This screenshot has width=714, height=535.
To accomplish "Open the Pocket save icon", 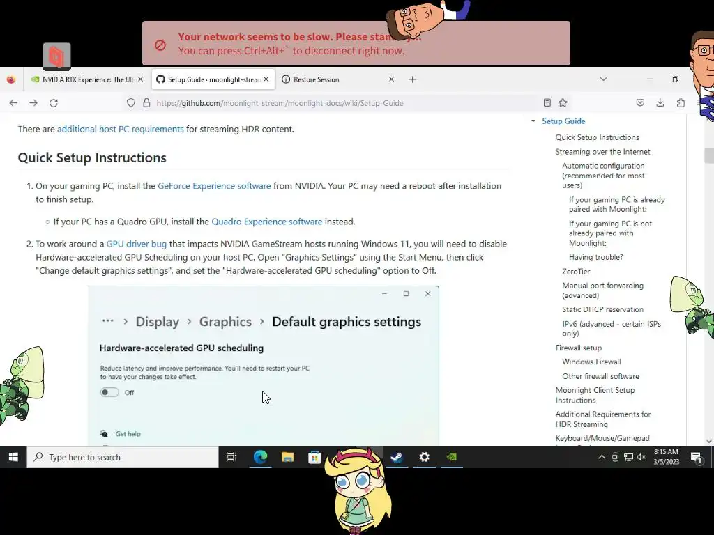I will pos(640,103).
